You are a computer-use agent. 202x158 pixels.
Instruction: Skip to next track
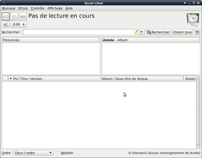coord(23,17)
